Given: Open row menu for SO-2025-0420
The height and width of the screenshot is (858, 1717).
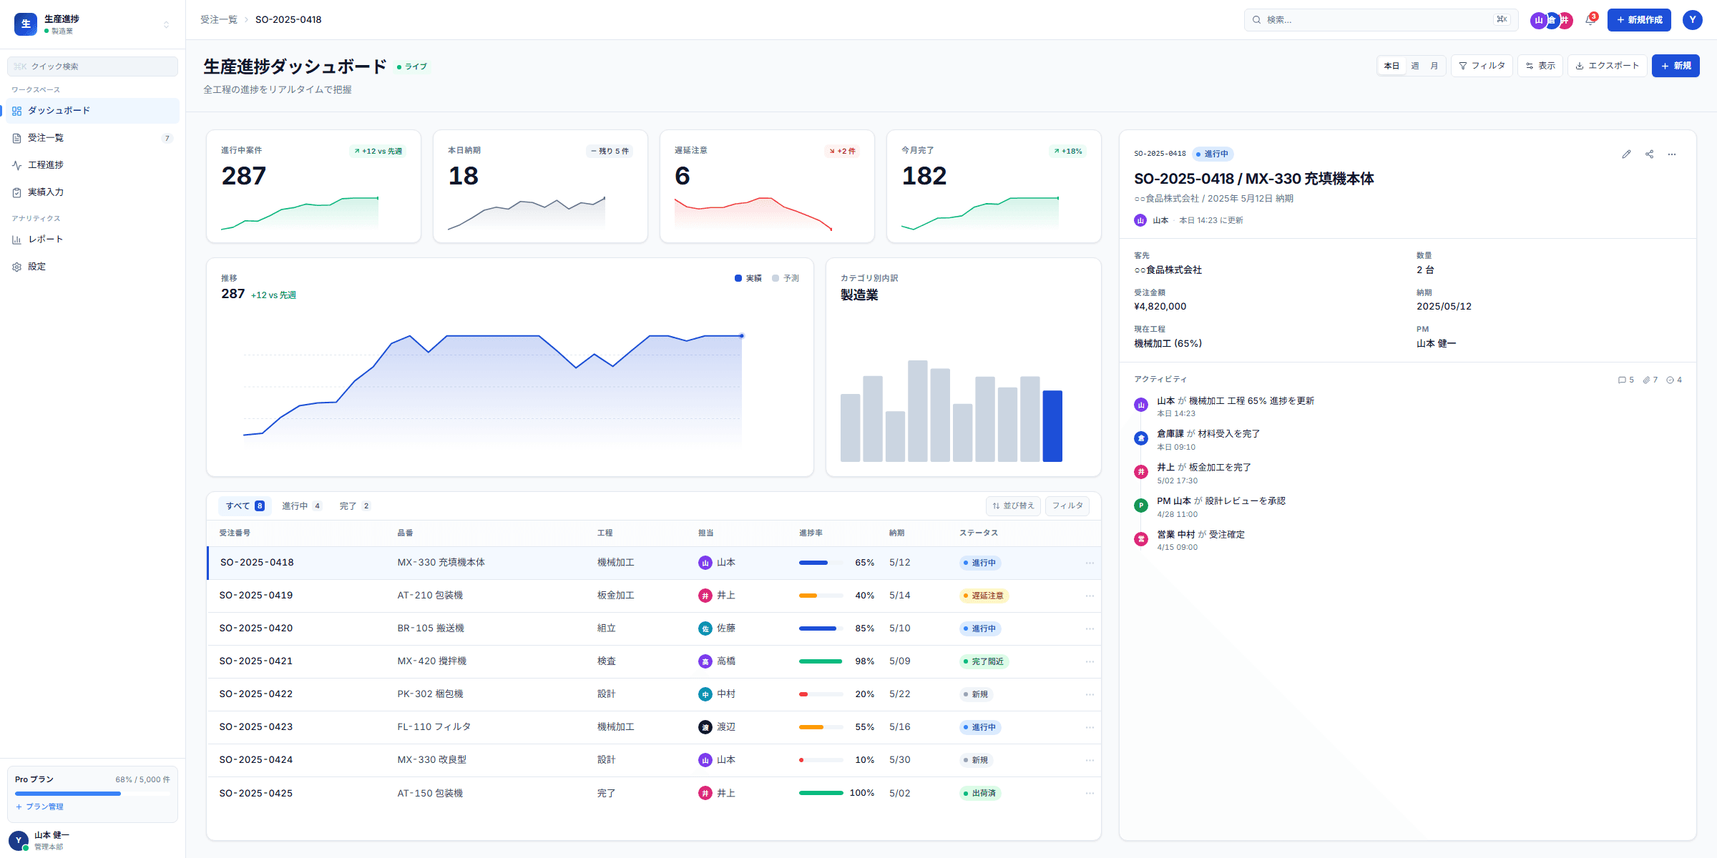Looking at the screenshot, I should point(1090,628).
